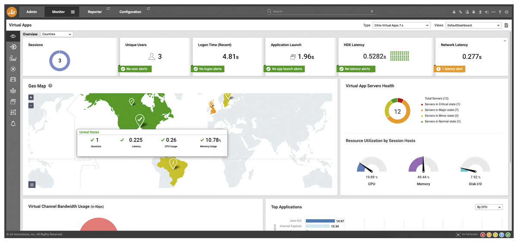Open the Admin tab
The width and height of the screenshot is (518, 242).
(x=32, y=12)
